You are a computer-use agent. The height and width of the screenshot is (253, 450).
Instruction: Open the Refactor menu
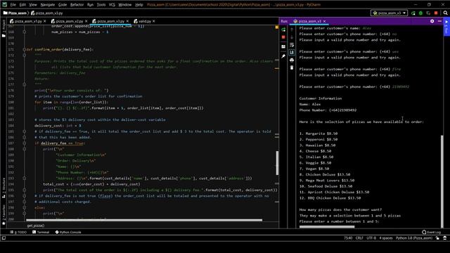[x=77, y=5]
